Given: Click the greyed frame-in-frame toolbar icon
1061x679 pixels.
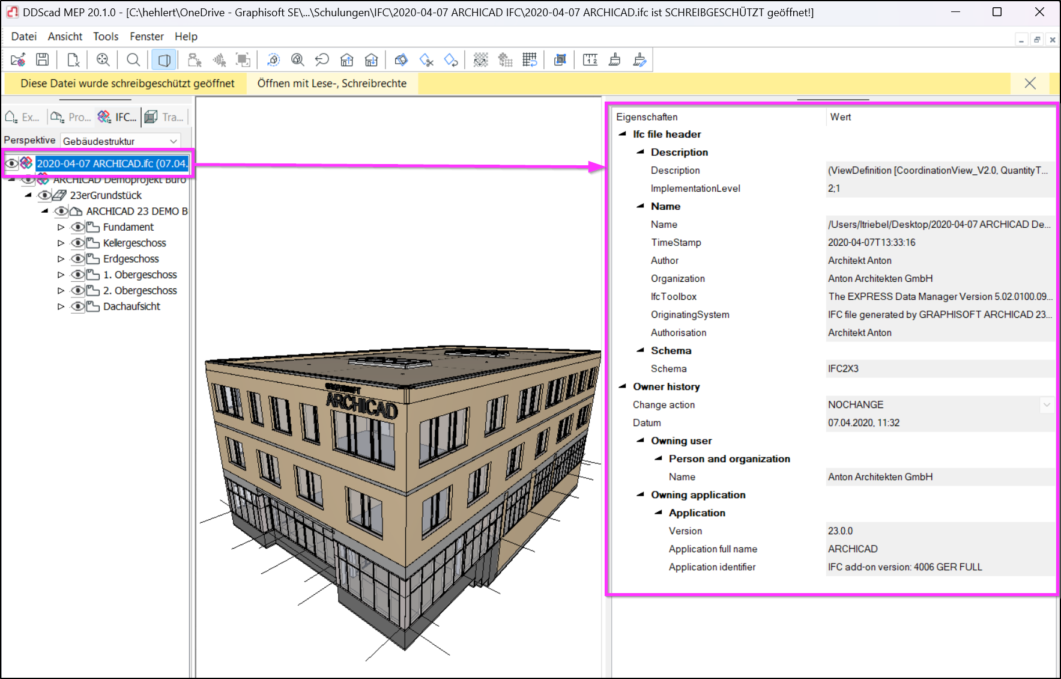Looking at the screenshot, I should [x=243, y=59].
